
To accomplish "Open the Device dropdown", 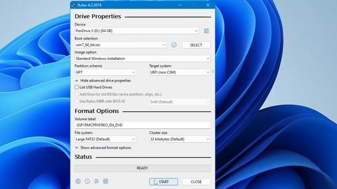I will click(137, 31).
